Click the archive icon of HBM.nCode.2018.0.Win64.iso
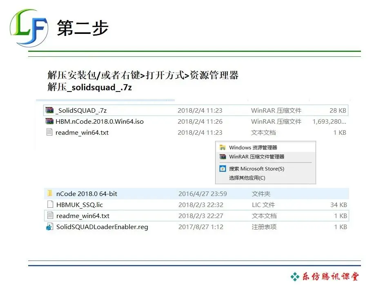Viewport: 392px width, 294px height. point(49,121)
